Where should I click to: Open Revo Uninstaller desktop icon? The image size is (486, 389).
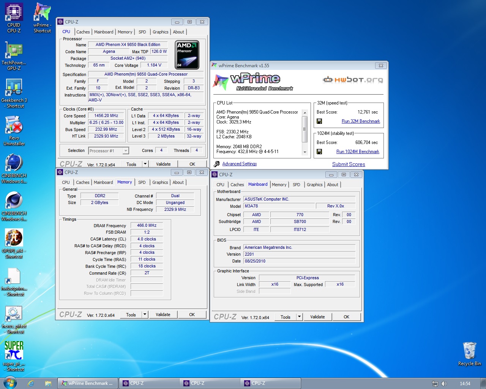pos(14,131)
